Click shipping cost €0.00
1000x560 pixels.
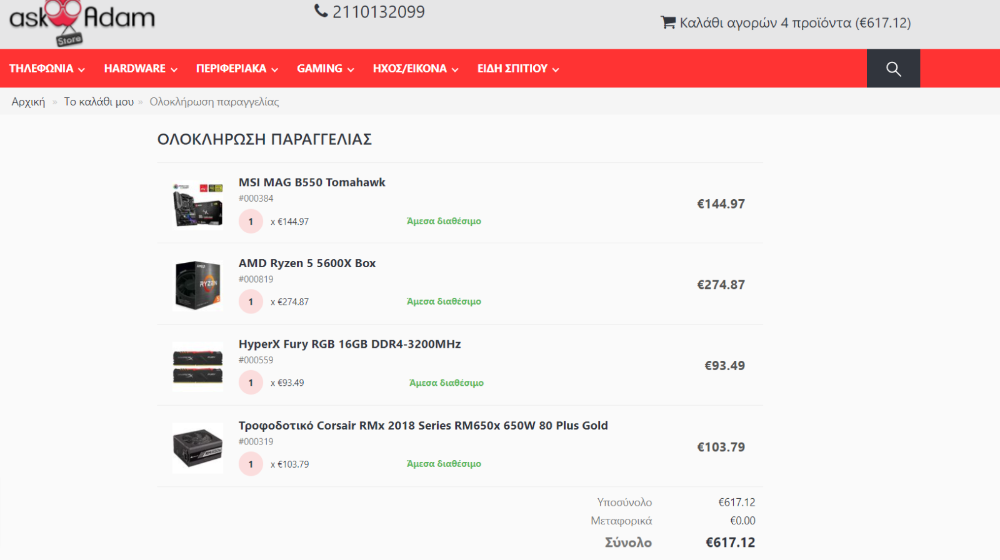[742, 521]
